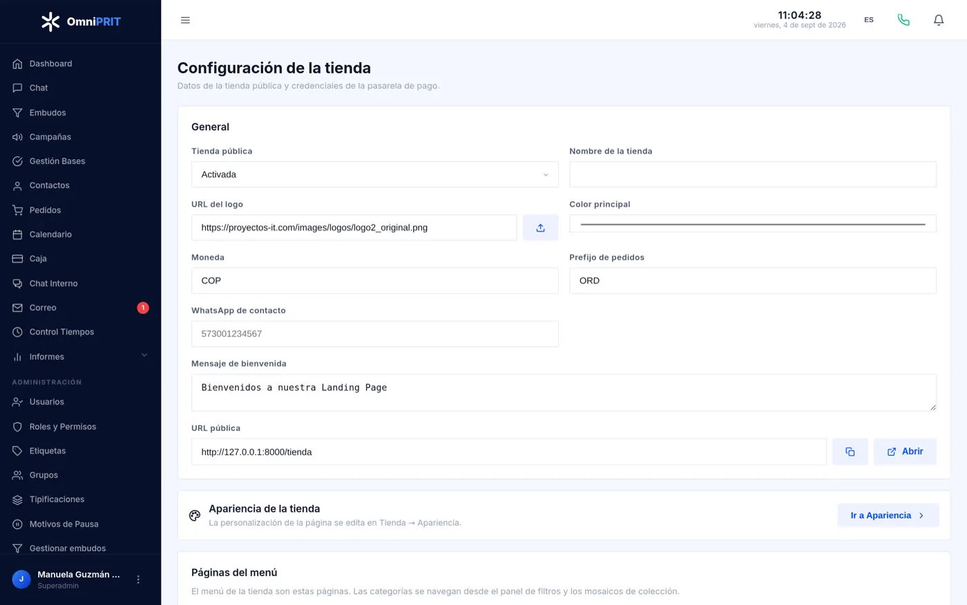Image resolution: width=967 pixels, height=605 pixels.
Task: Click the Calendario calendar icon
Action: click(x=18, y=234)
